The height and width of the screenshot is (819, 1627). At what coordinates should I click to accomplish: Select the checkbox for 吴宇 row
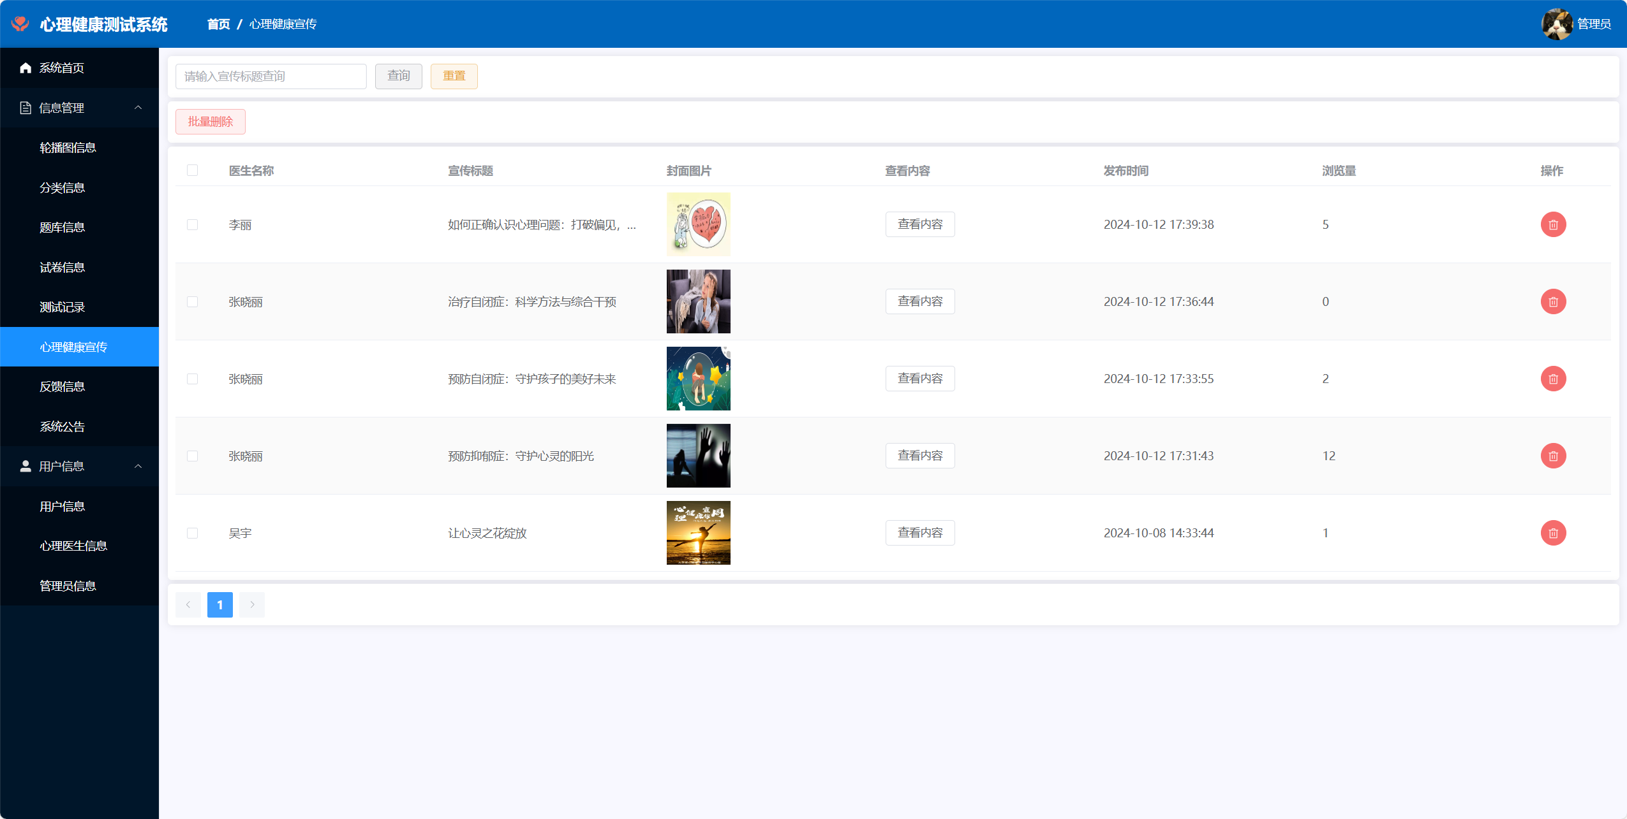tap(192, 533)
